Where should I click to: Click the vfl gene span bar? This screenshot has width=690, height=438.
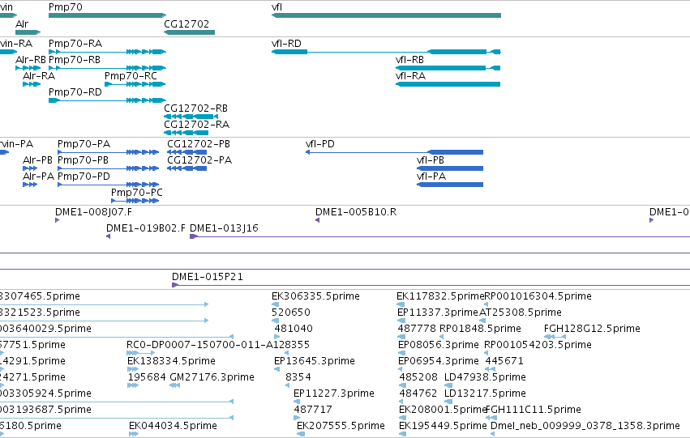[386, 15]
